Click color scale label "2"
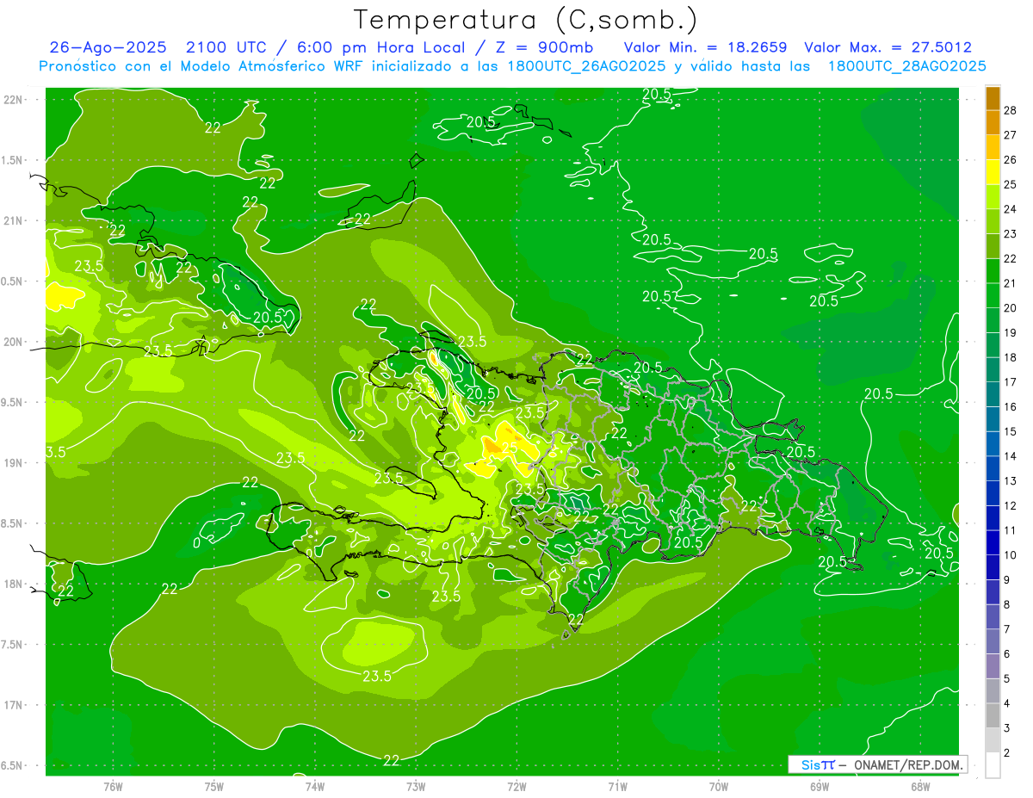The height and width of the screenshot is (798, 1033). (1008, 753)
